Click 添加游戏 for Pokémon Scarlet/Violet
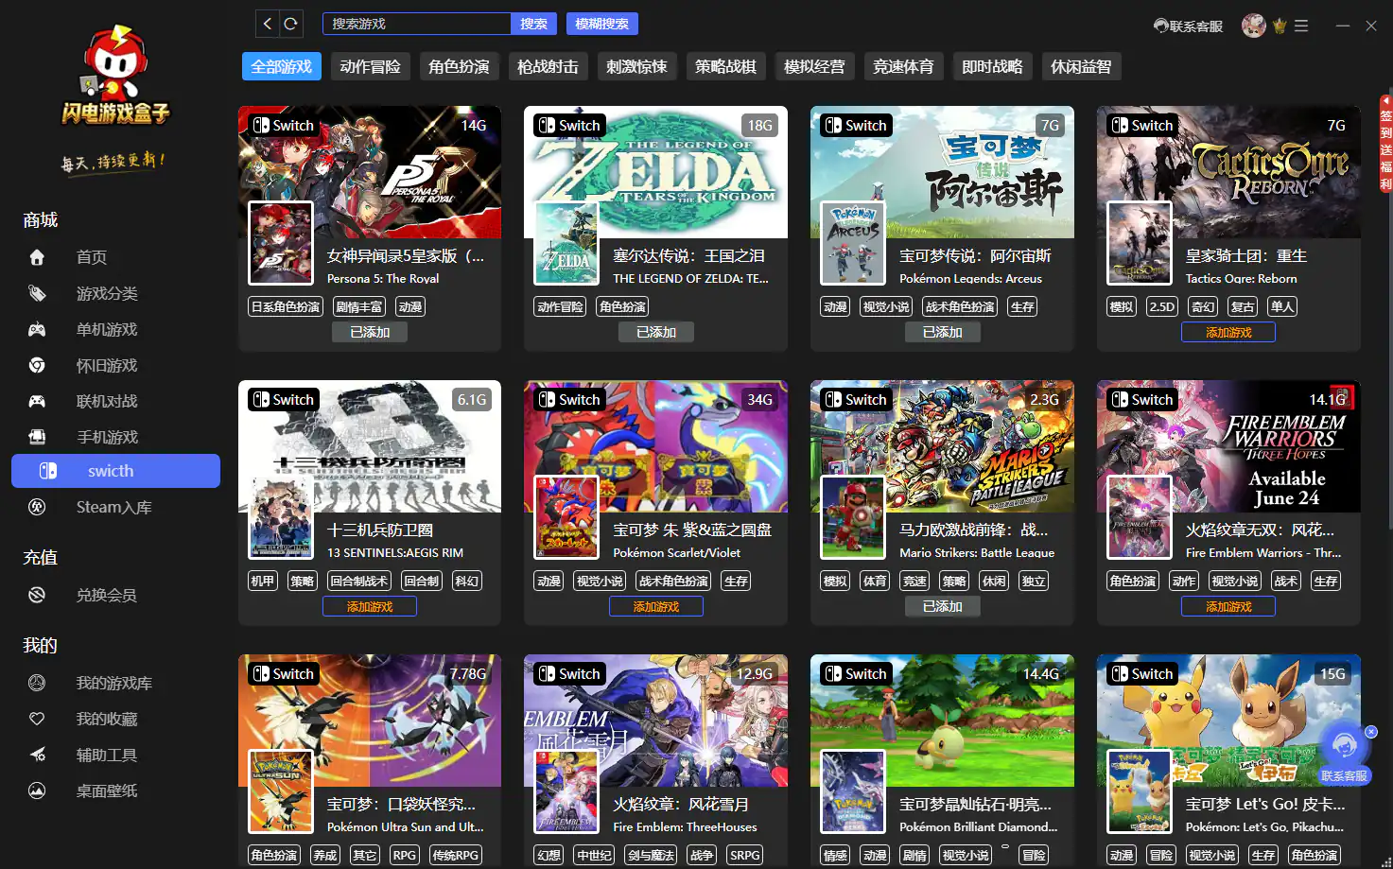Viewport: 1393px width, 869px height. coord(656,606)
